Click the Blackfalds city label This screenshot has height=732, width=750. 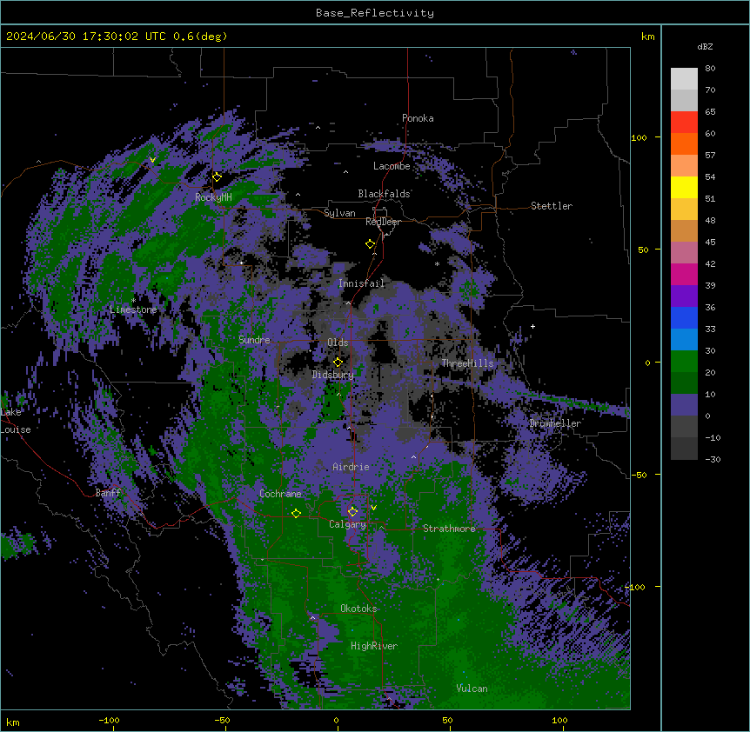[x=384, y=194]
